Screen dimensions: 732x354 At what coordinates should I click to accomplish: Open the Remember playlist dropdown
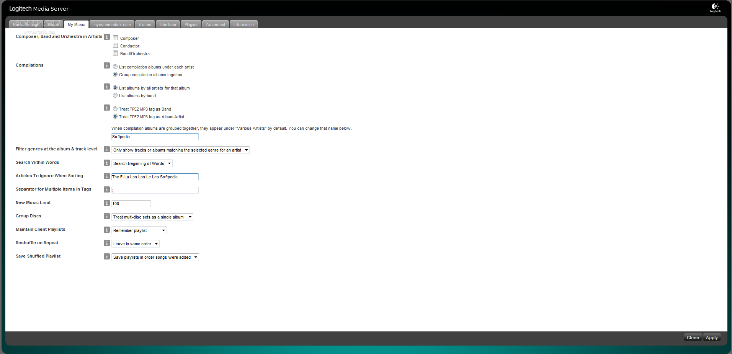tap(139, 230)
